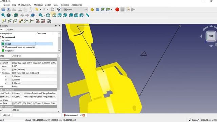Open the Redo history dropdown arrow
Screen dimensions: 217x122
[x=47, y=9]
